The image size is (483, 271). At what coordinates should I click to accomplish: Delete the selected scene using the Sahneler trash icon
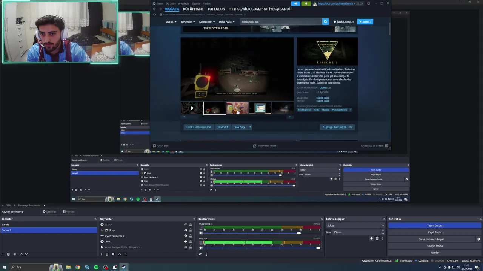[x=8, y=254]
